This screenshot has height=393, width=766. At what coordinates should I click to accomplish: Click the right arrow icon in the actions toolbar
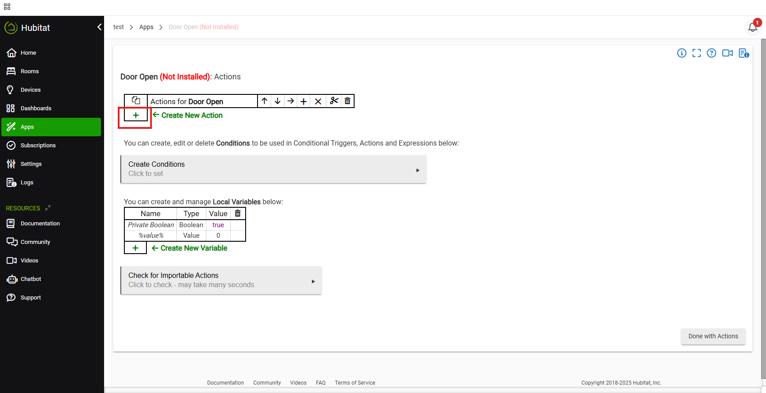click(x=291, y=101)
